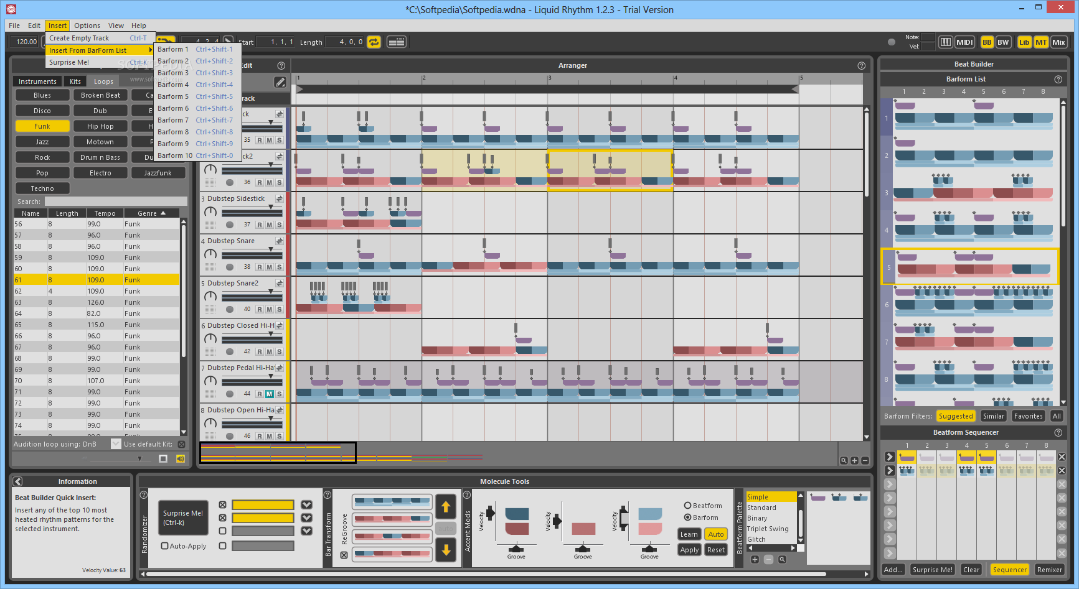The width and height of the screenshot is (1079, 589).
Task: Open Arranger panel help icon
Action: [861, 65]
